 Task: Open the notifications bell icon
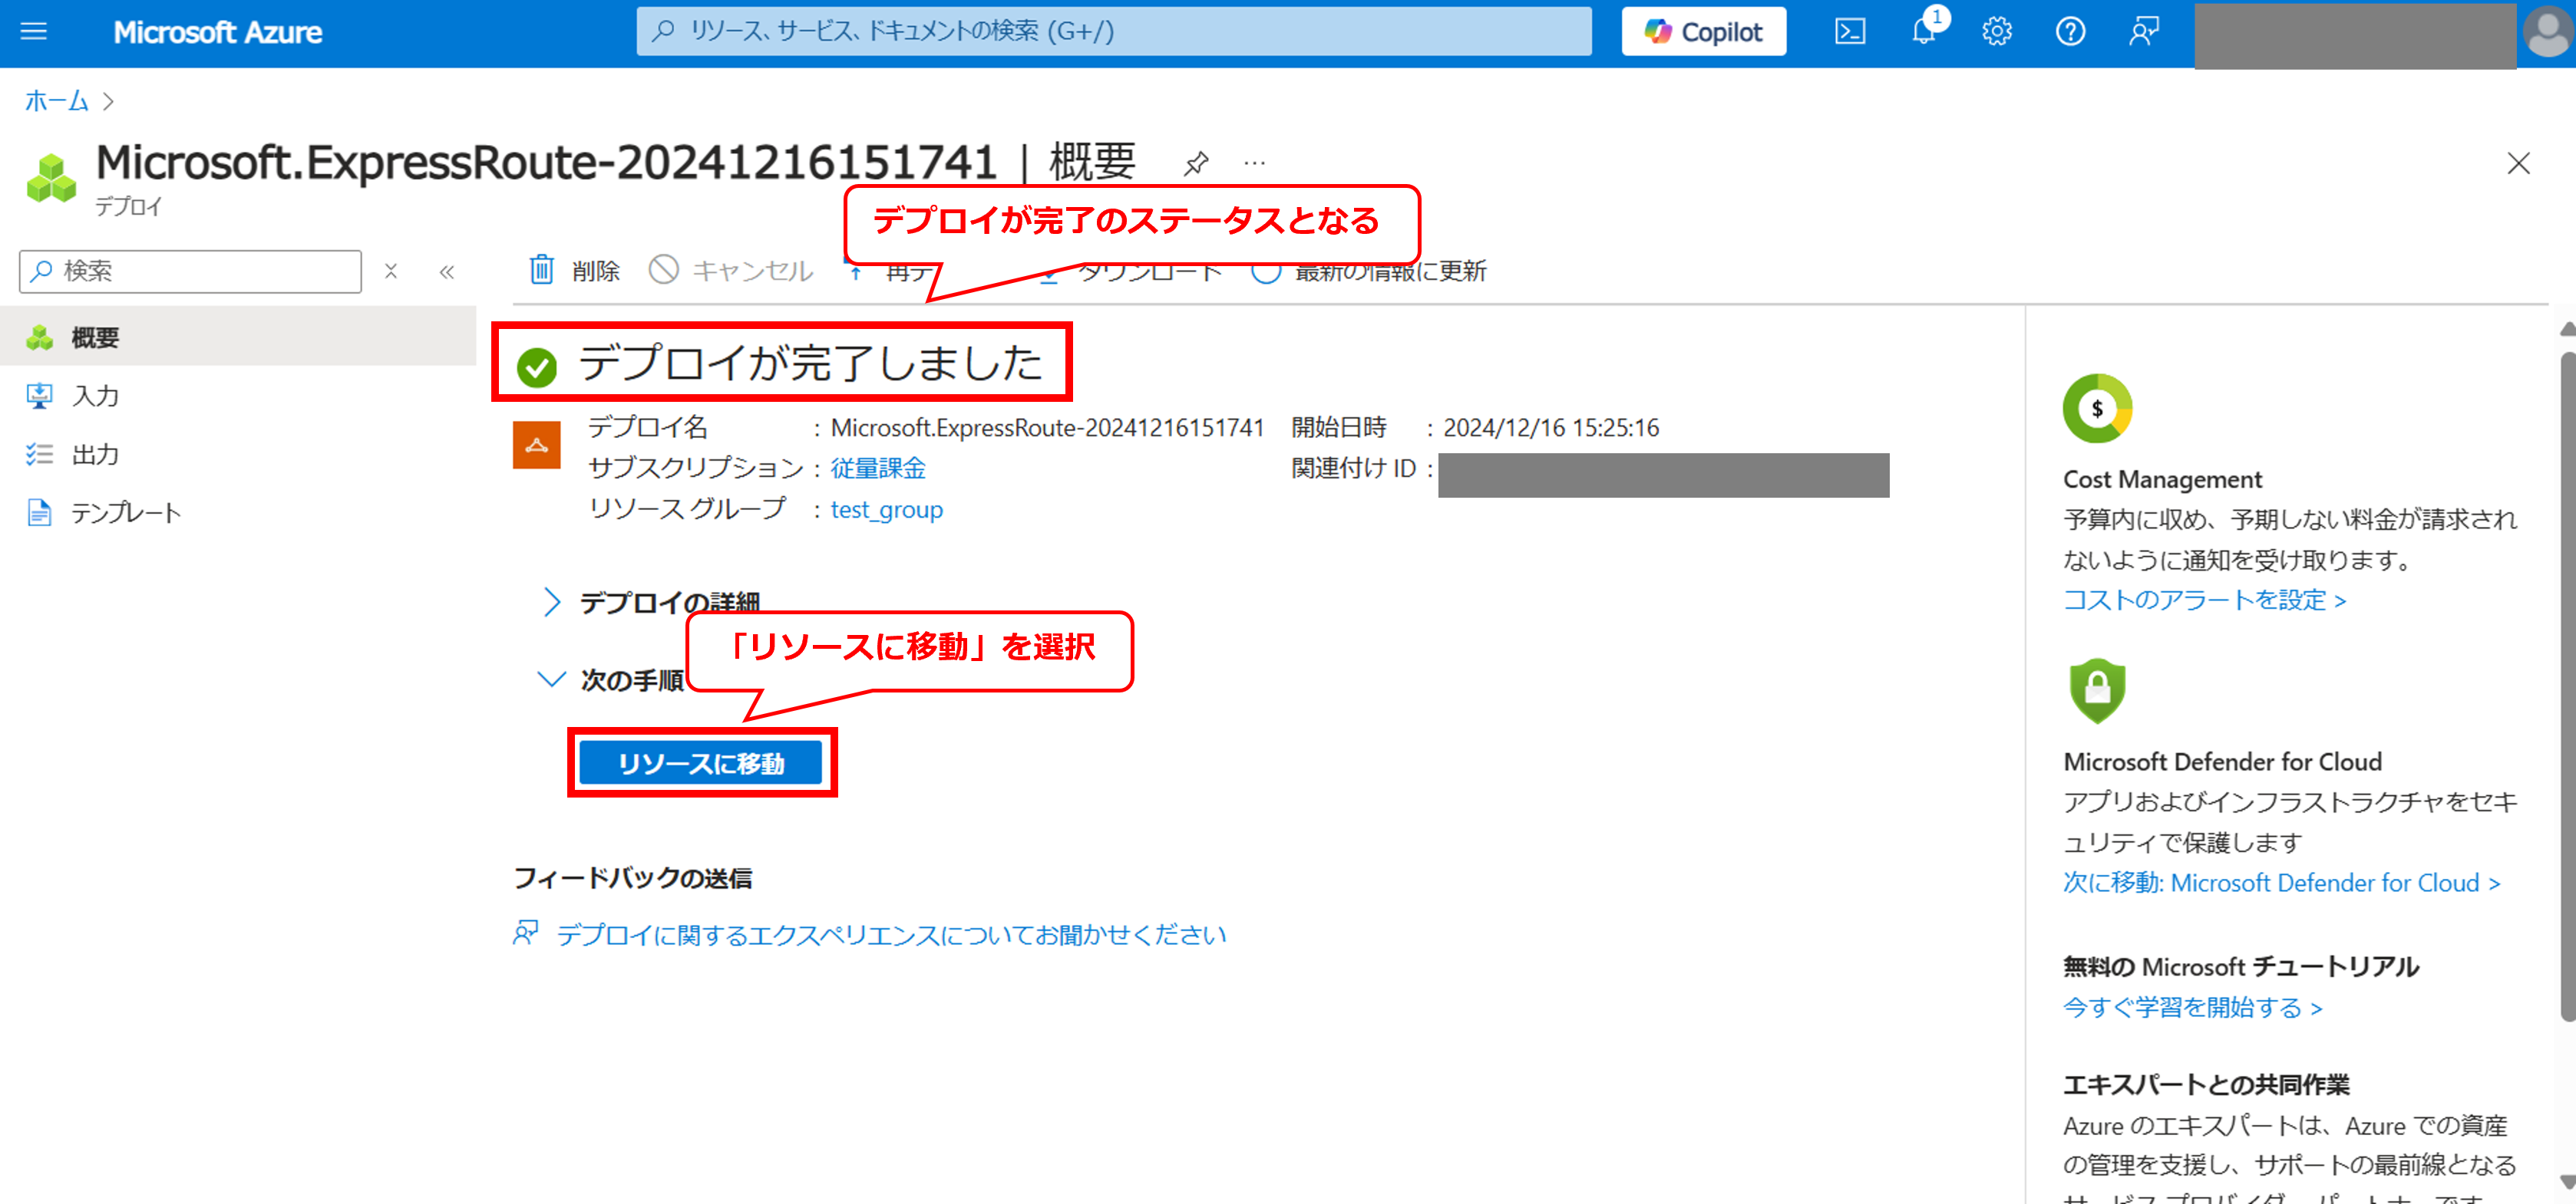point(1924,32)
